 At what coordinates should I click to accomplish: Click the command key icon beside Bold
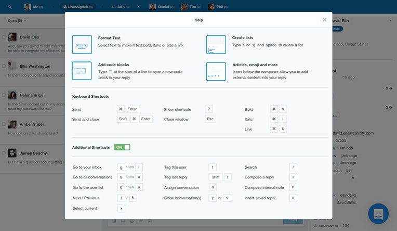[x=274, y=109]
